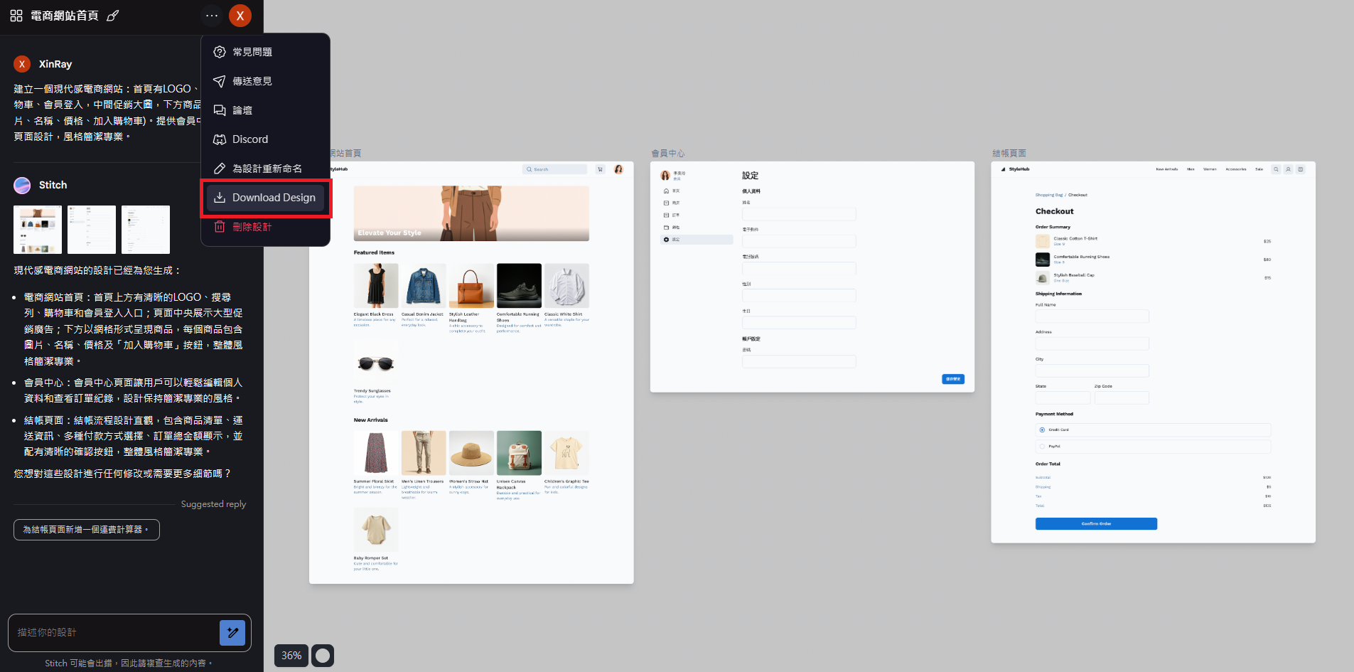
Task: Click the suggested reply 為結帳頁面新增一個運費計算器
Action: (86, 530)
